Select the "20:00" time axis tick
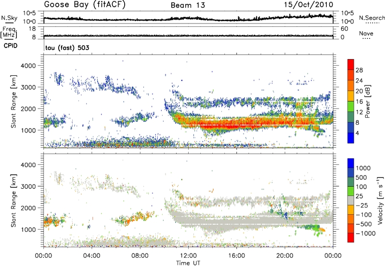The width and height of the screenshot is (385, 266). point(284,256)
